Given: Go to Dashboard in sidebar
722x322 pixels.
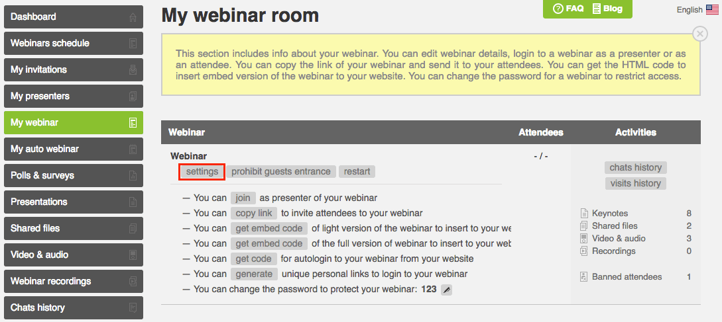Looking at the screenshot, I should coord(74,17).
